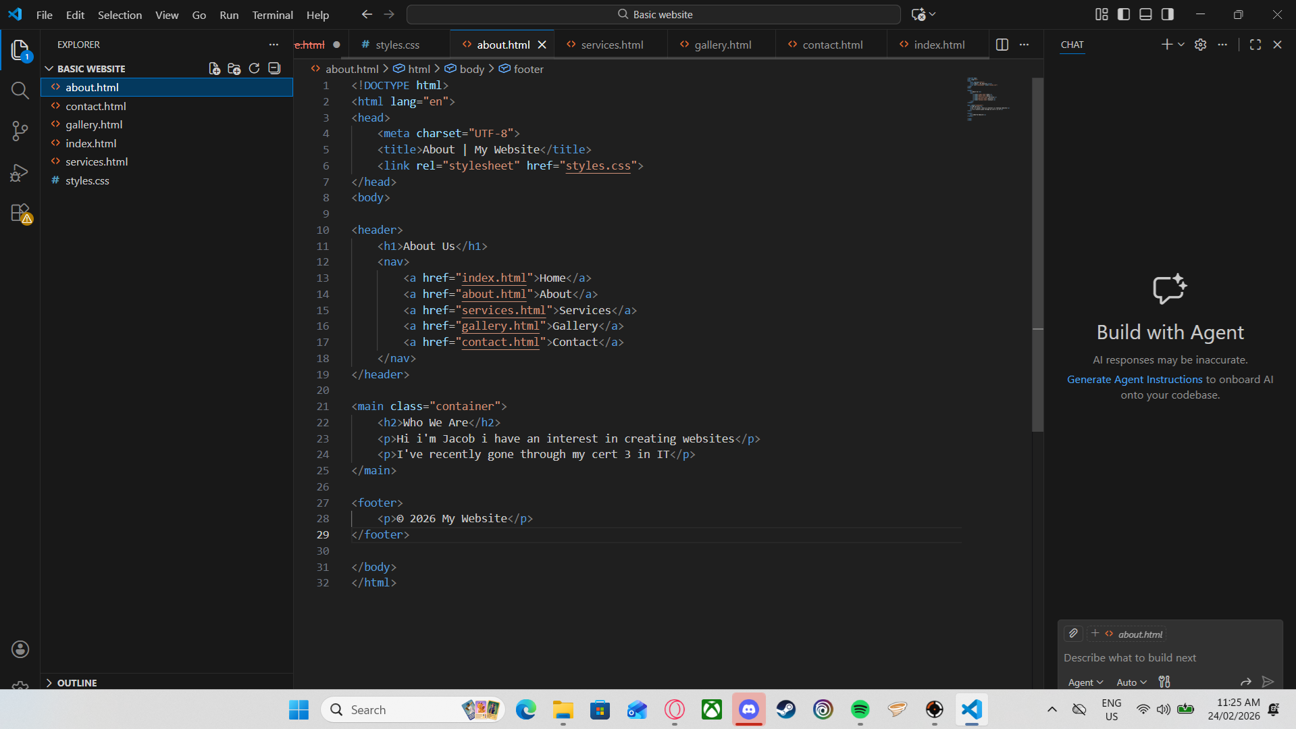Open the Run and Debug view
This screenshot has height=729, width=1296.
(20, 173)
